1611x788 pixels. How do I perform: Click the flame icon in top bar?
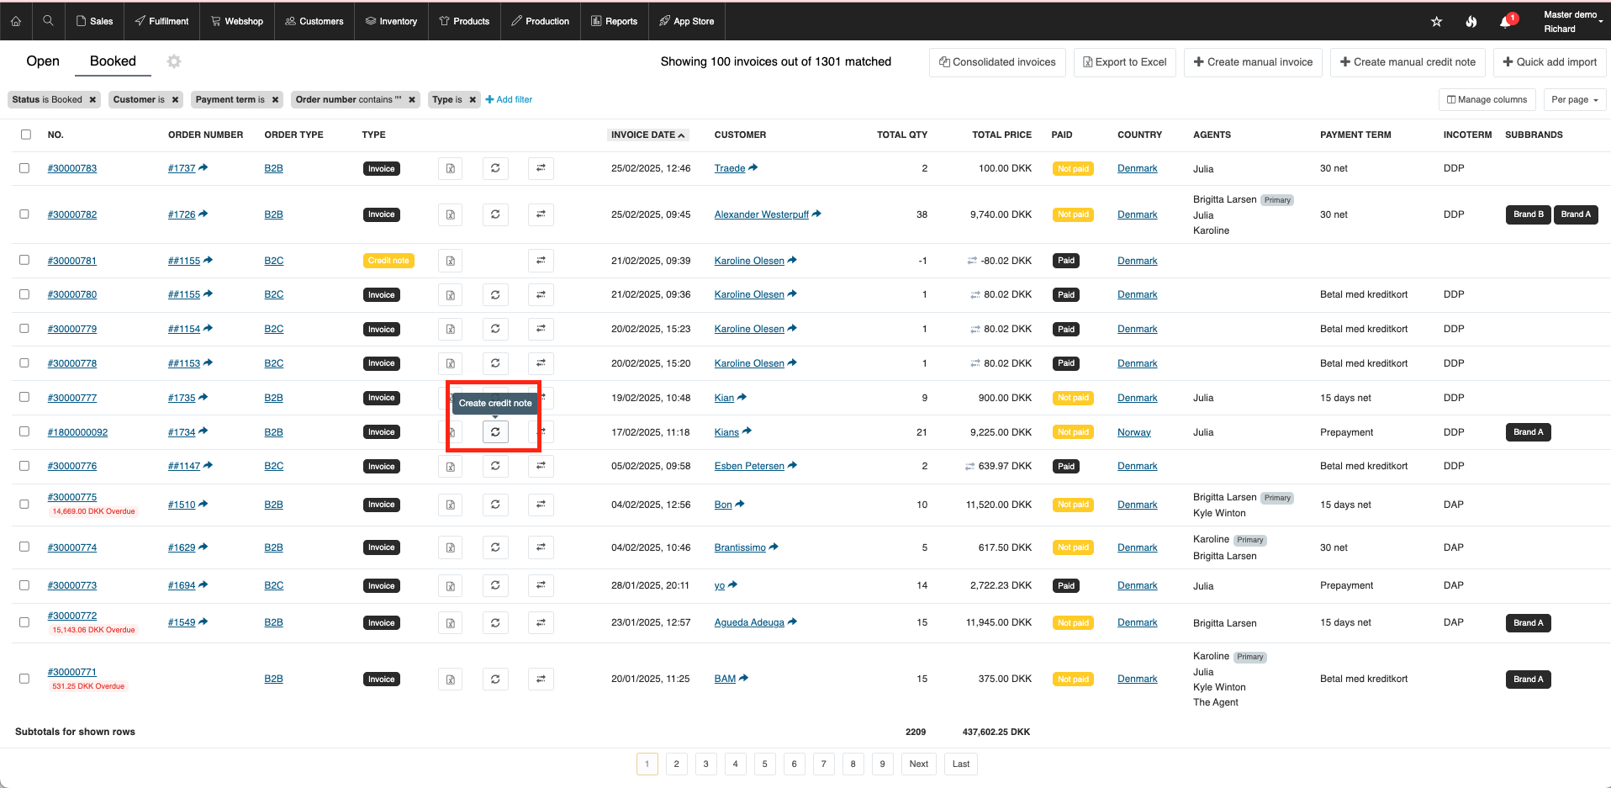1471,22
